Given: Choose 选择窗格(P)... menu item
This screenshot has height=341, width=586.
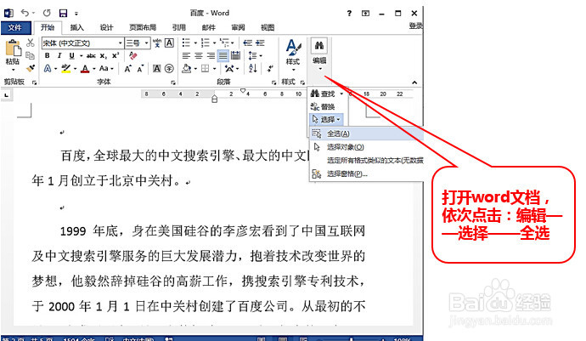Looking at the screenshot, I should click(x=366, y=173).
